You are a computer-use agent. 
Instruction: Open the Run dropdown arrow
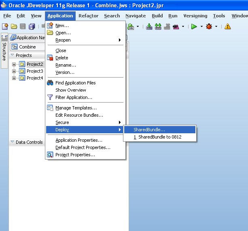(201, 26)
